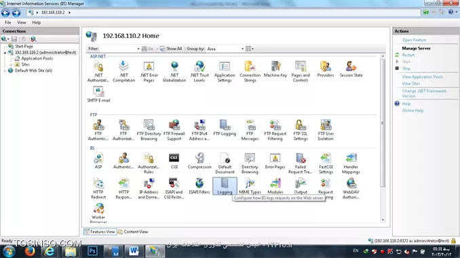Select Application Pools in the tree
Screen dimensions: 460x258
coord(37,58)
